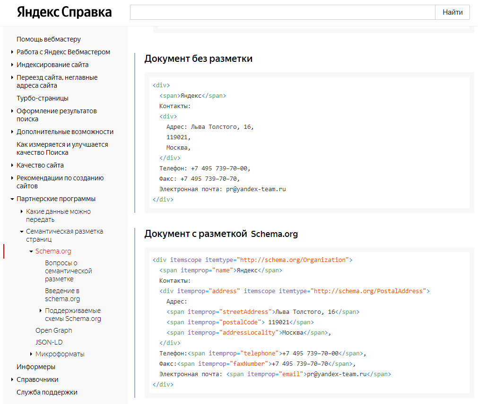This screenshot has height=404, width=478.
Task: Select the red Schema.org item
Action: click(x=53, y=251)
